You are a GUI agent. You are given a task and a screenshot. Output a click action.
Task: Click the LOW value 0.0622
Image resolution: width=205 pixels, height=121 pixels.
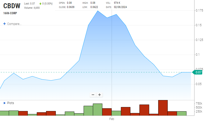(x=94, y=7)
